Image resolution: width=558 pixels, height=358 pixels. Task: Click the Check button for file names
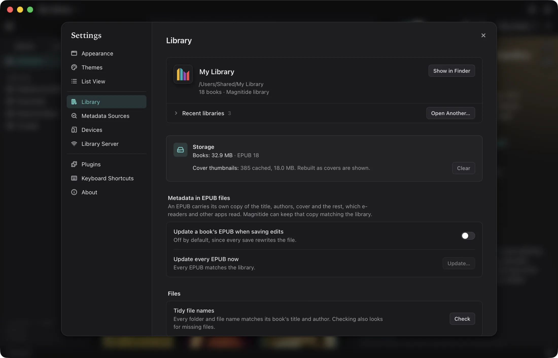(x=462, y=319)
